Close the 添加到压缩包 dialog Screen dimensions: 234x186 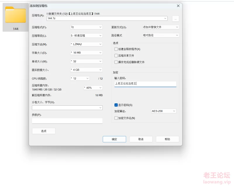tap(178, 6)
